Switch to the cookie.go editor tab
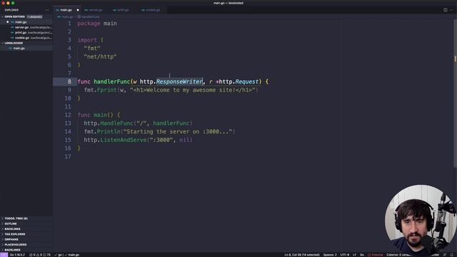457x257 pixels. coord(153,10)
